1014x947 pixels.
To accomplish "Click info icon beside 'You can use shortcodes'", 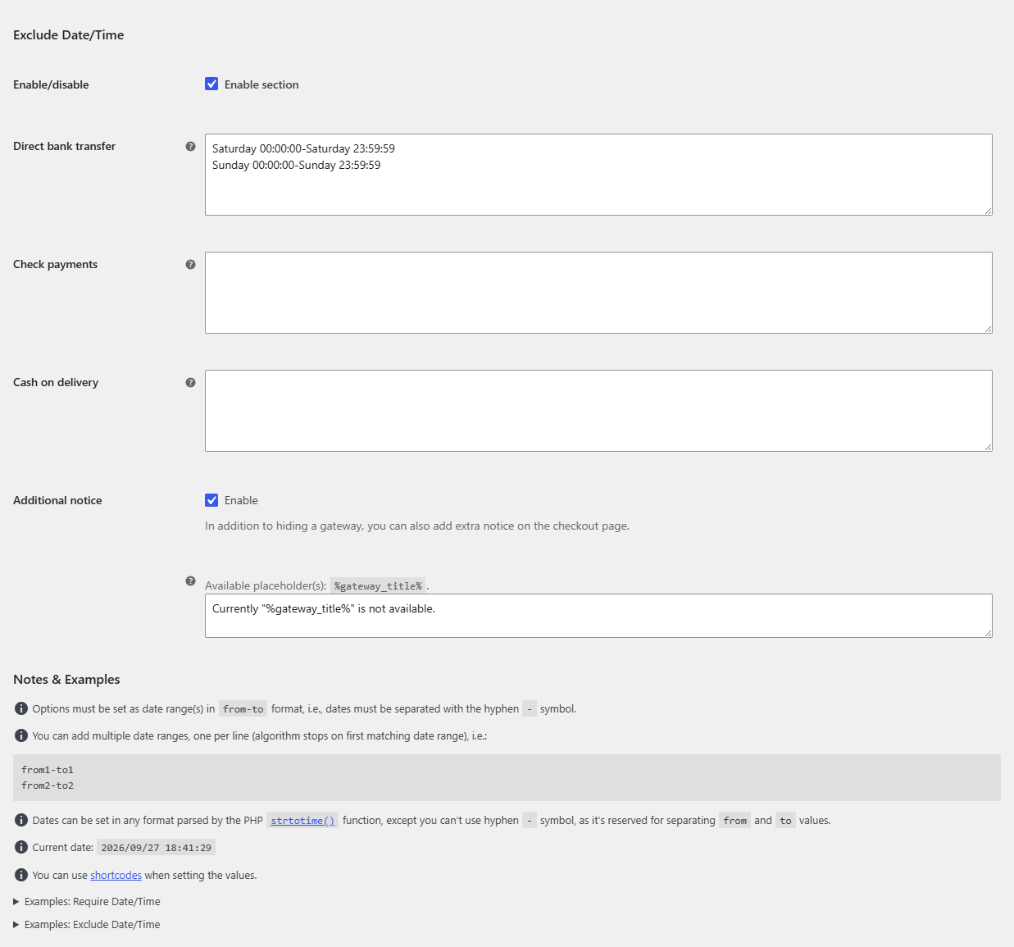I will tap(21, 875).
